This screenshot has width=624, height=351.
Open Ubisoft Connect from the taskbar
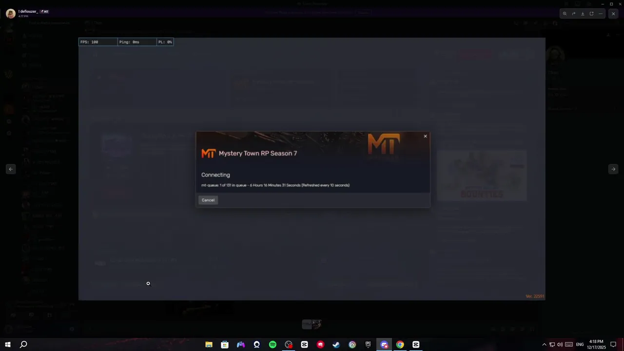click(x=352, y=345)
